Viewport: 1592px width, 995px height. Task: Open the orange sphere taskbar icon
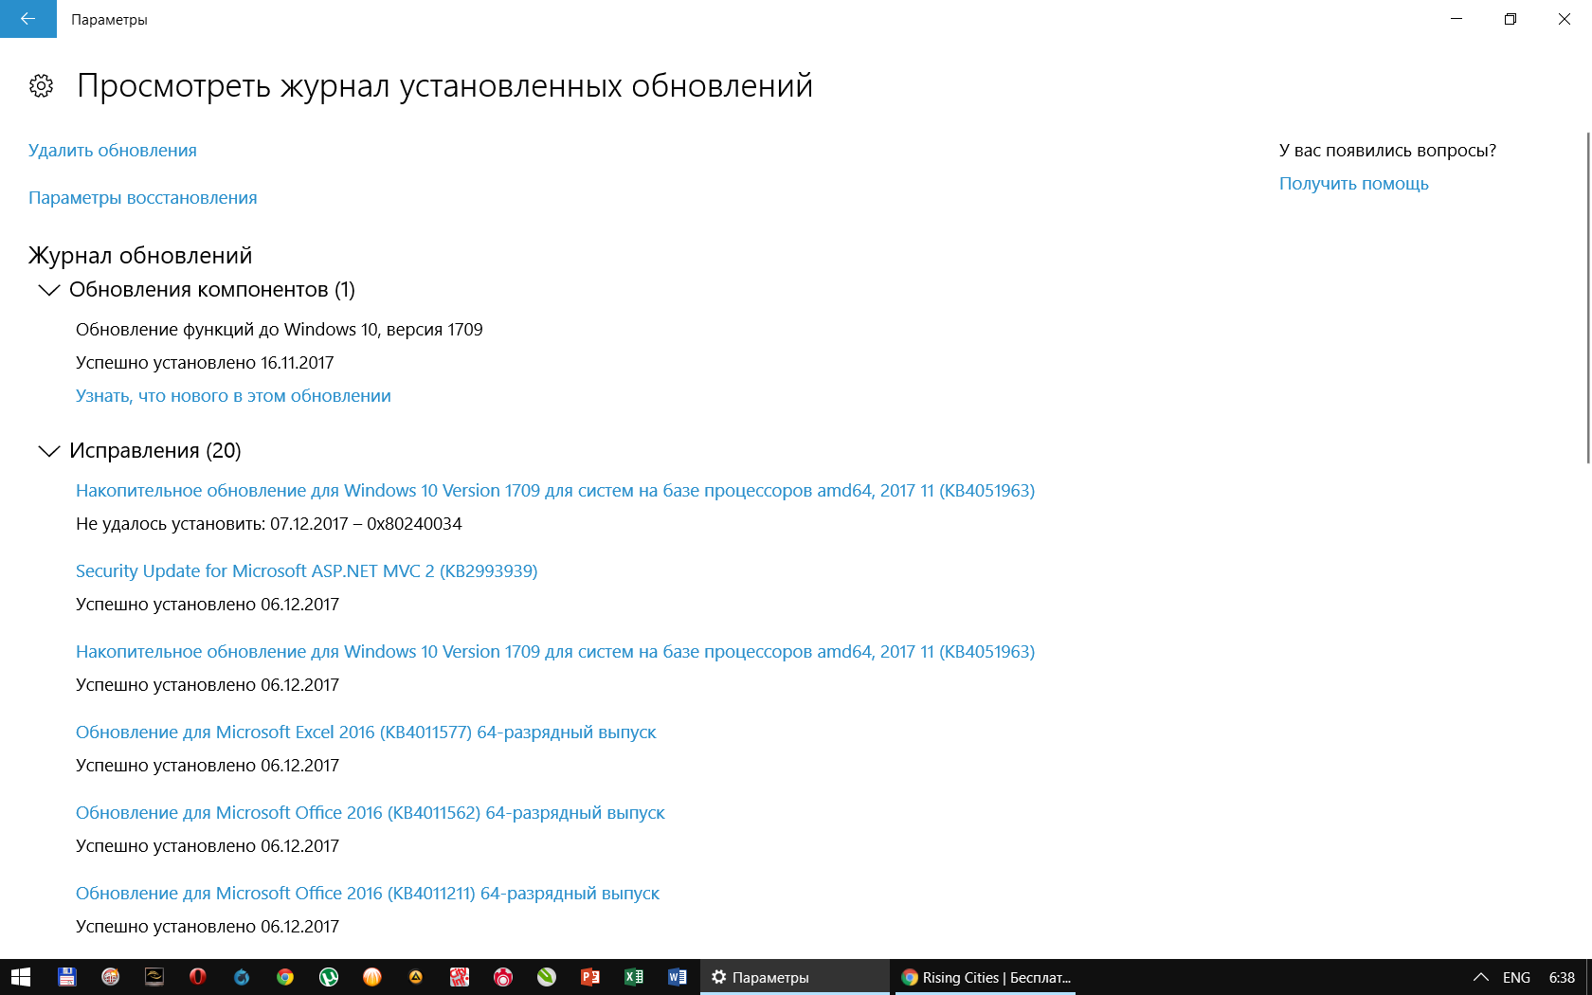(x=371, y=977)
